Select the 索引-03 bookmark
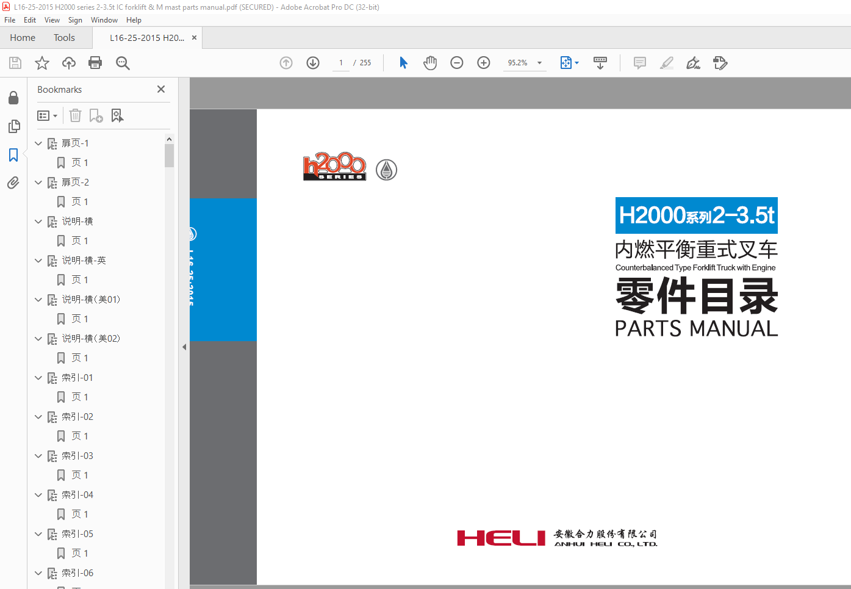Image resolution: width=851 pixels, height=589 pixels. (x=77, y=456)
